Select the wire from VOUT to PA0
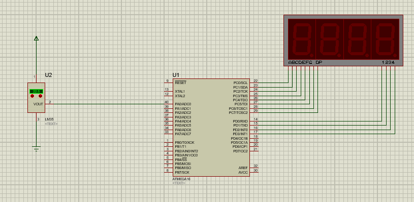 coord(109,104)
